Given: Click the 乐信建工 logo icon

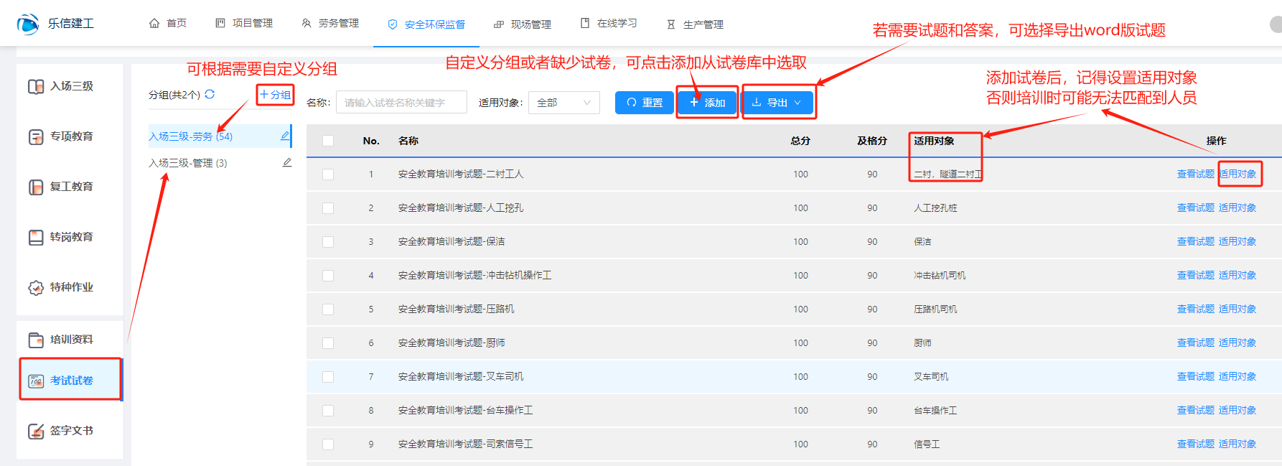Looking at the screenshot, I should [x=28, y=24].
